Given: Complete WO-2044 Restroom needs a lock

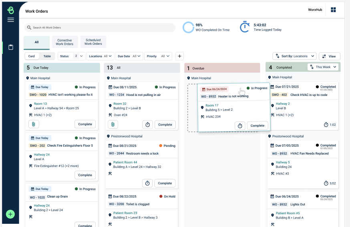Looking at the screenshot, I should [165, 183].
